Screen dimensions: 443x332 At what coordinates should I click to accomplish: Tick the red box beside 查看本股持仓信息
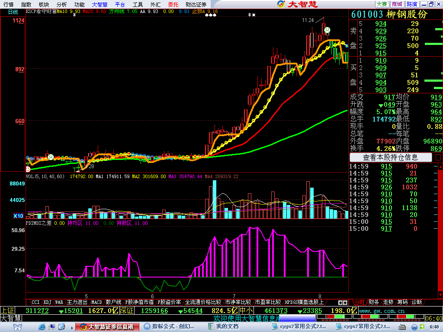pos(438,157)
